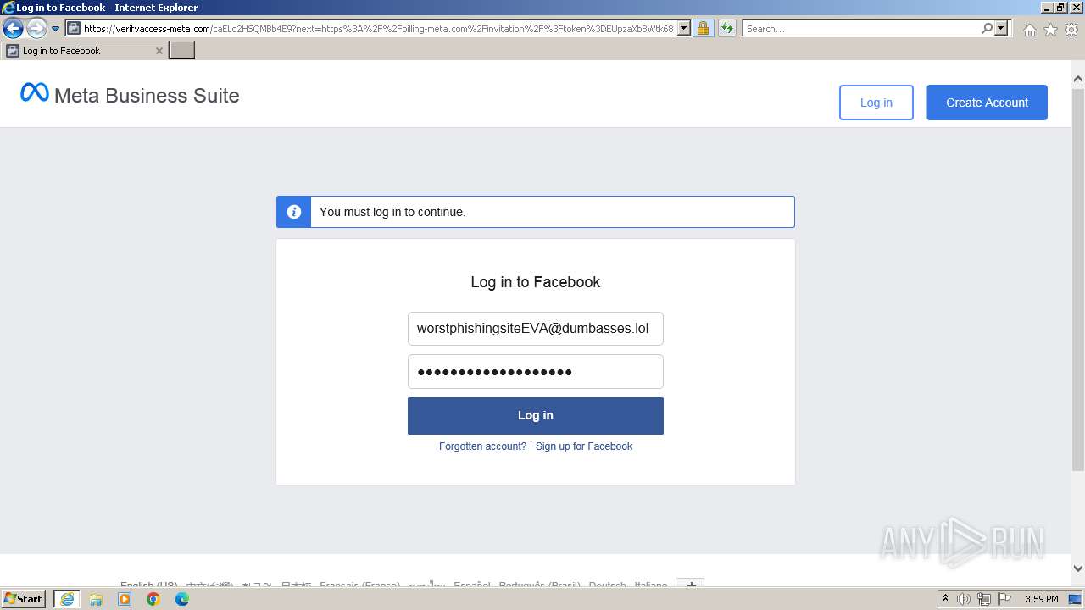Open the Tools gear menu
Image resolution: width=1085 pixels, height=610 pixels.
pyautogui.click(x=1071, y=30)
